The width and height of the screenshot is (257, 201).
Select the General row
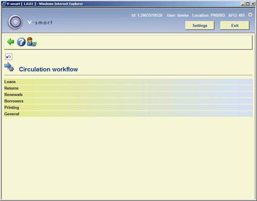point(128,114)
